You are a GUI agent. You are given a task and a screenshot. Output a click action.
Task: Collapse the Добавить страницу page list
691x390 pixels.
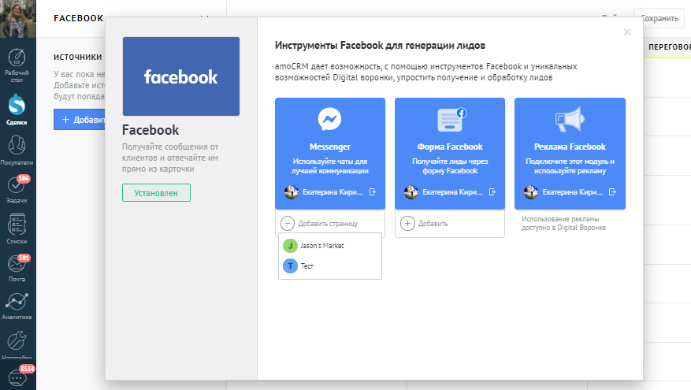288,224
